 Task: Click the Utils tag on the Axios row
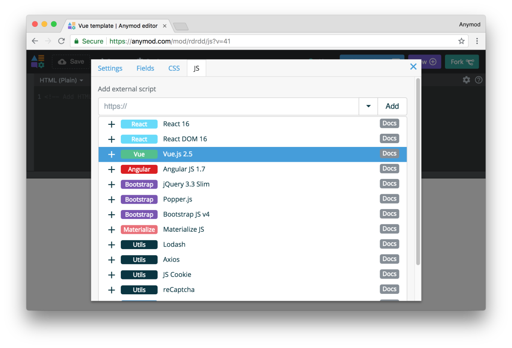click(139, 260)
